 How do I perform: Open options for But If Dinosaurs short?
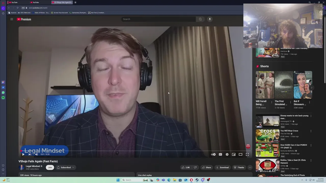[x=309, y=102]
